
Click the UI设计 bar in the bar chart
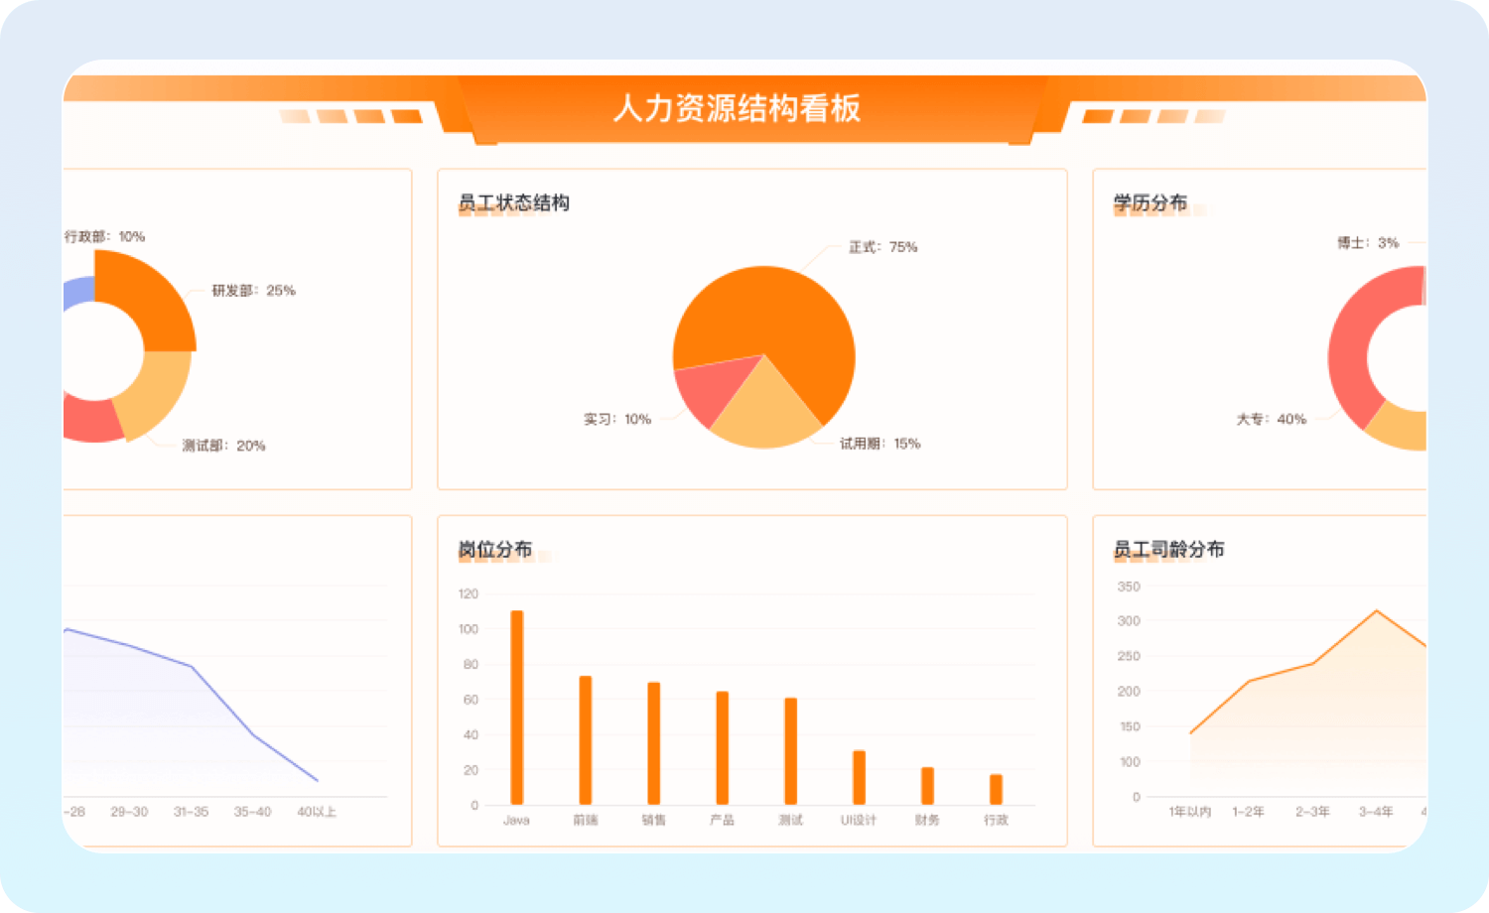(x=859, y=778)
